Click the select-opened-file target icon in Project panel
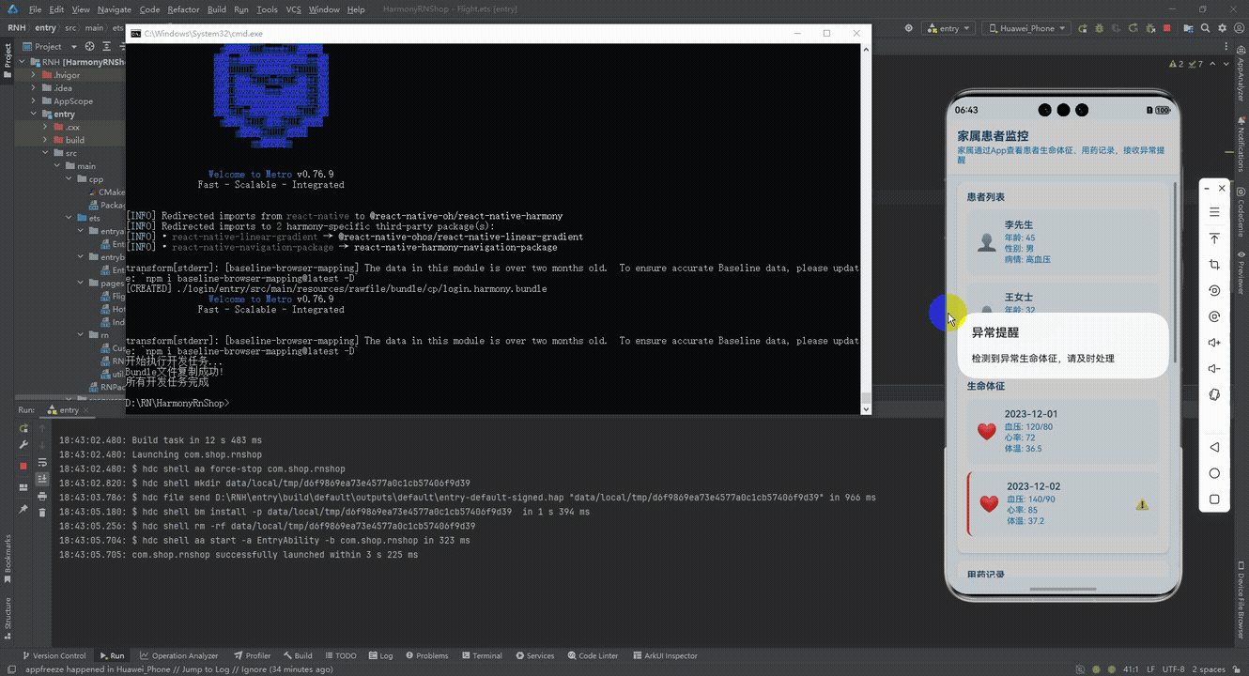 point(90,46)
